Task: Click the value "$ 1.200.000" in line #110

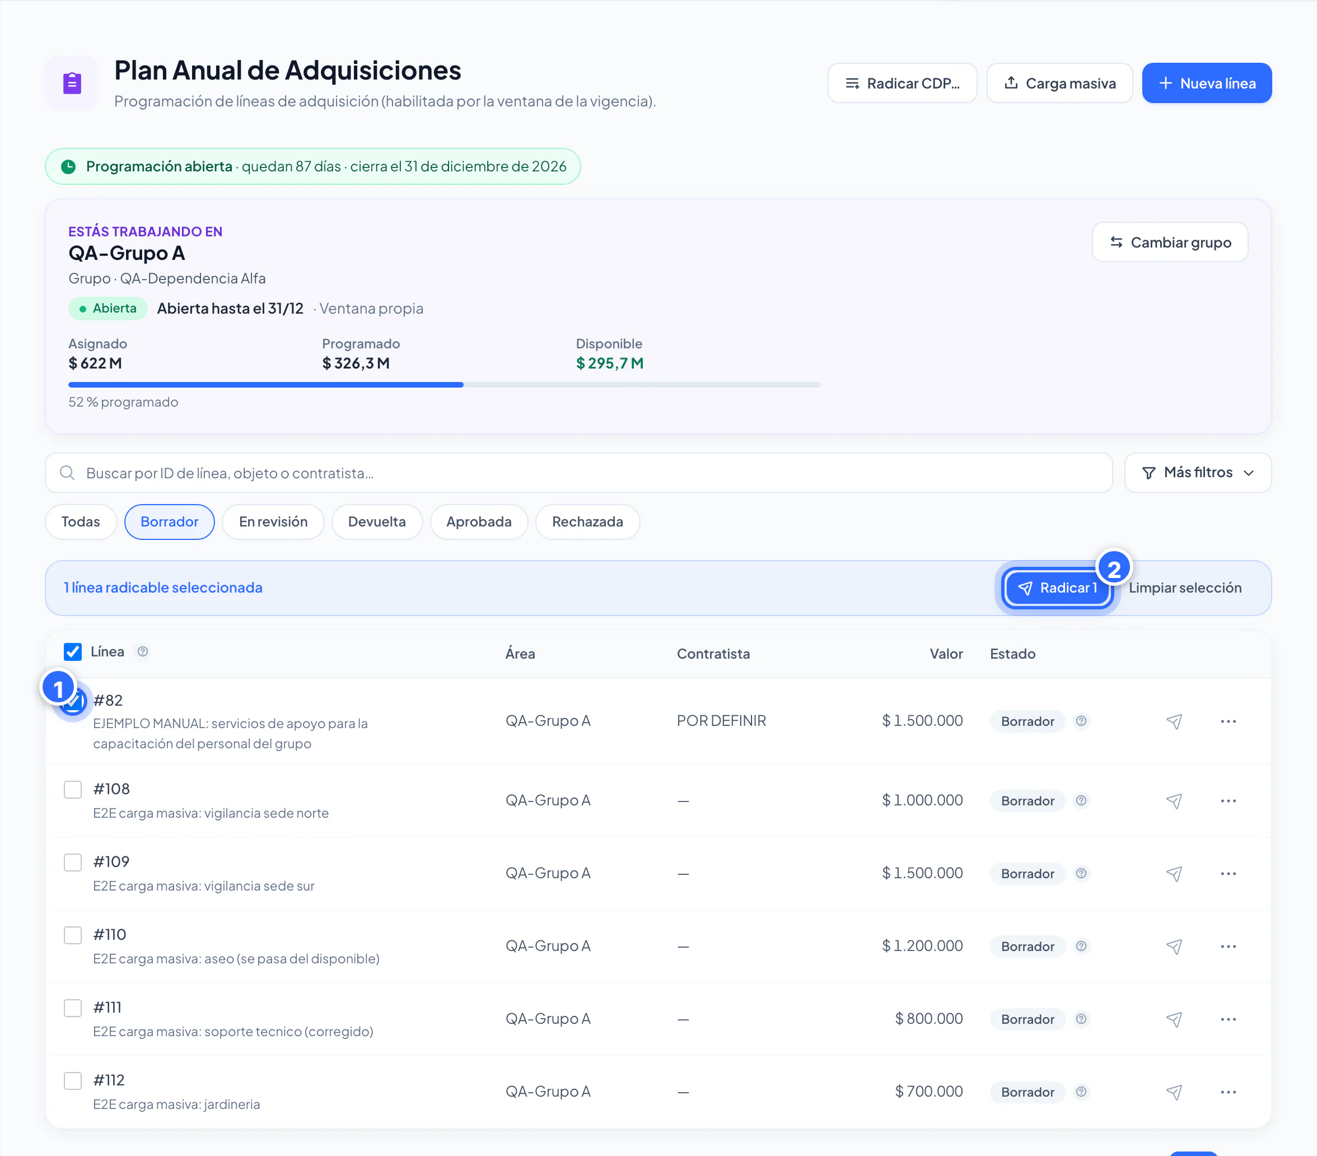Action: pyautogui.click(x=922, y=947)
